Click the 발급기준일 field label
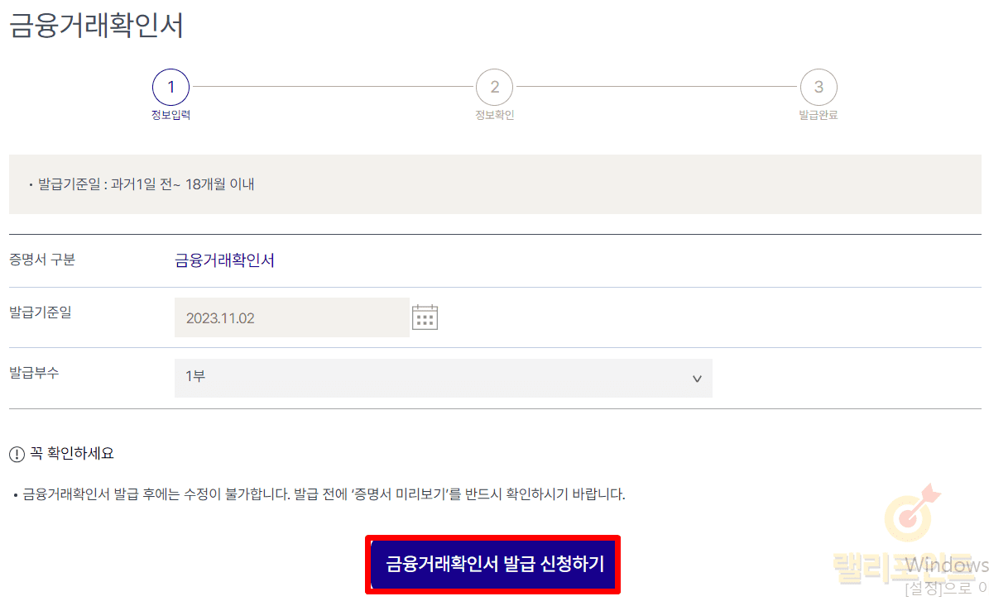Screen dimensions: 989x601 coord(41,312)
